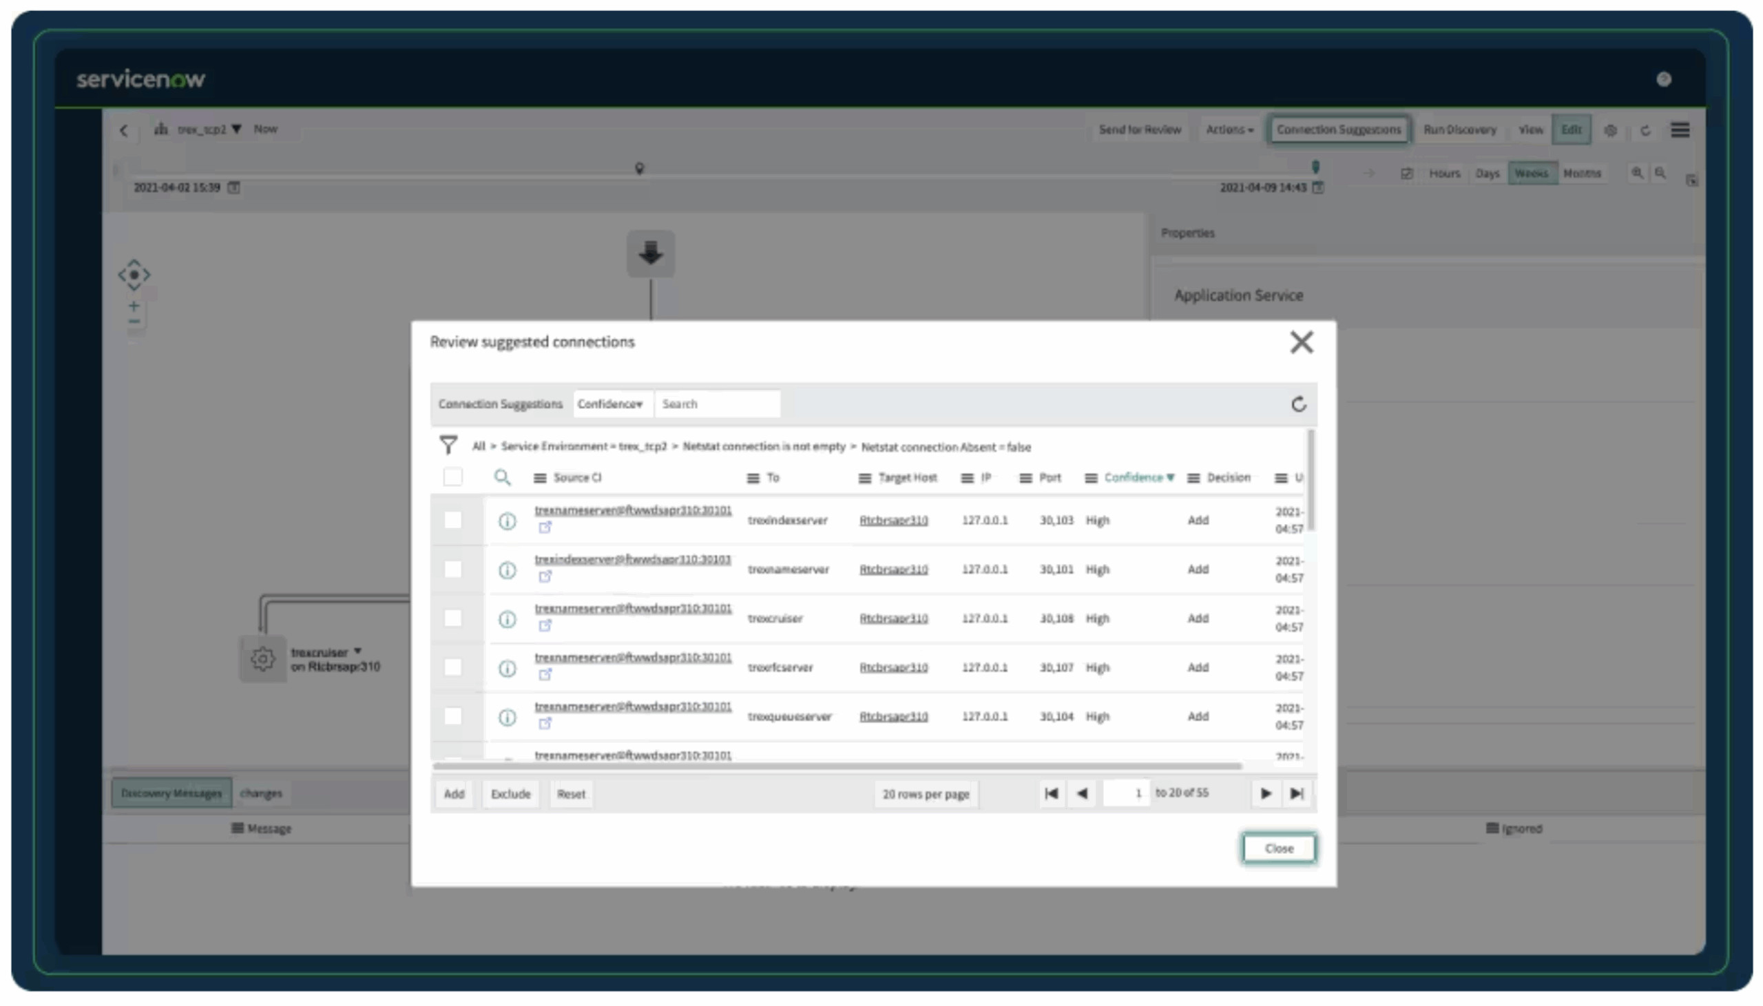Open the Confidence filter dropdown
1763x1006 pixels.
pyautogui.click(x=612, y=404)
